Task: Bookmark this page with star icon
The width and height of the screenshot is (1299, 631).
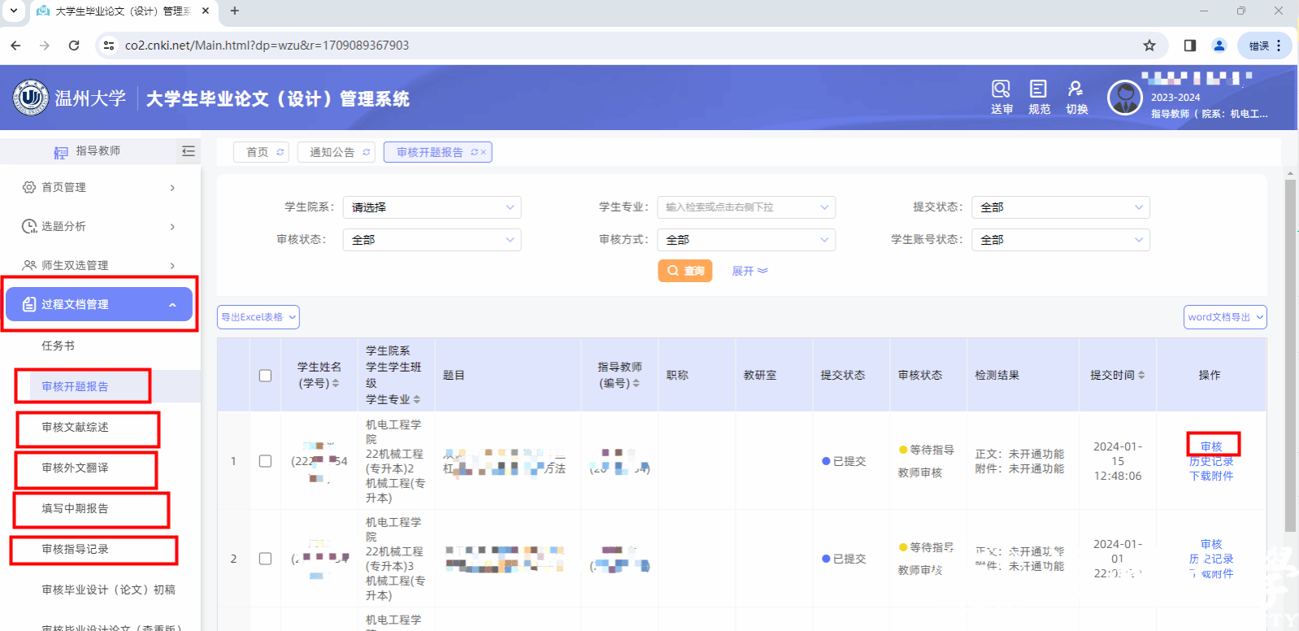Action: pos(1149,46)
